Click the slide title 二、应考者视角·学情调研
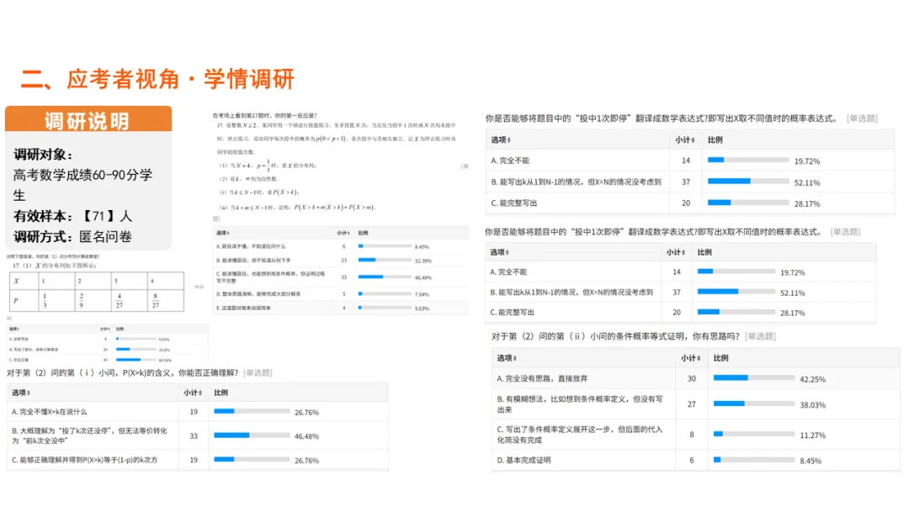The width and height of the screenshot is (909, 511). click(x=157, y=79)
